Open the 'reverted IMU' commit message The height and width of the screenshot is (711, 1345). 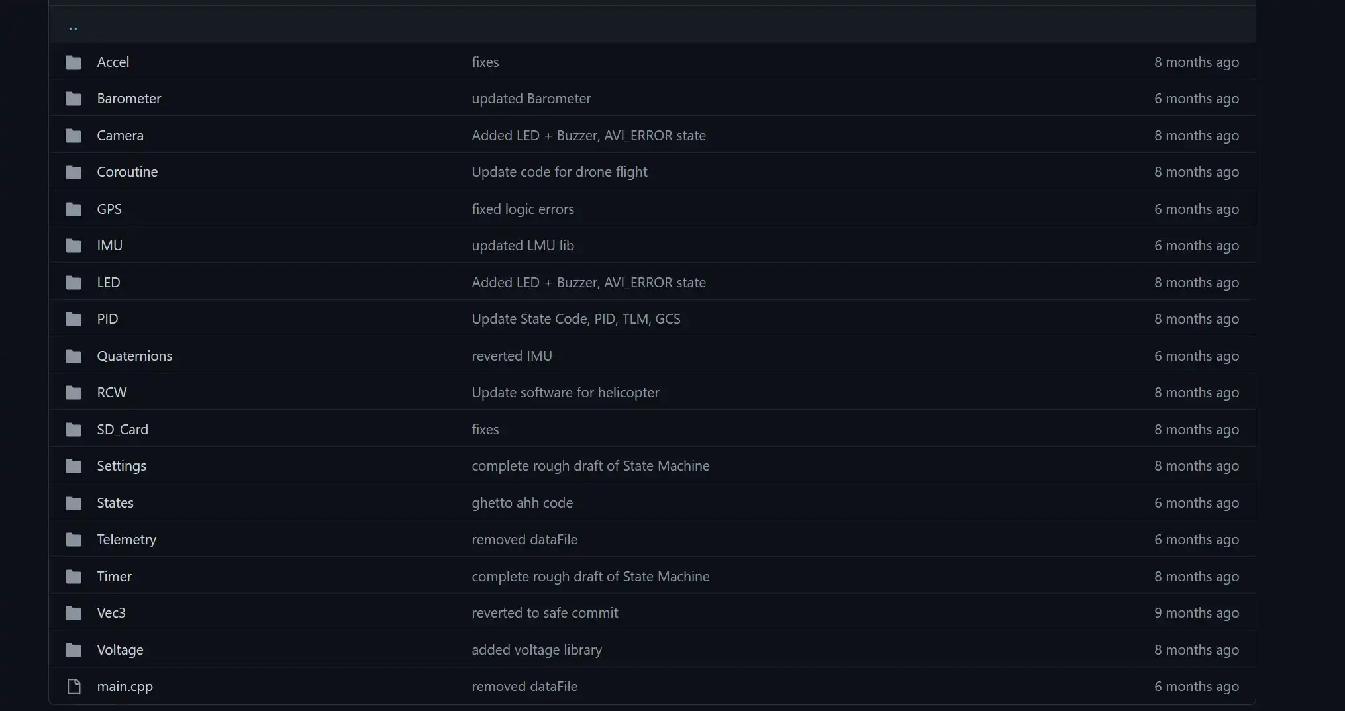512,356
